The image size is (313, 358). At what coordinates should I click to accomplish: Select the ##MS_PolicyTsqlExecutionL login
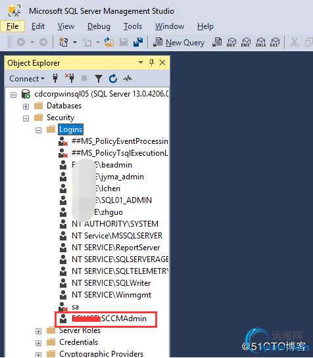pyautogui.click(x=120, y=153)
